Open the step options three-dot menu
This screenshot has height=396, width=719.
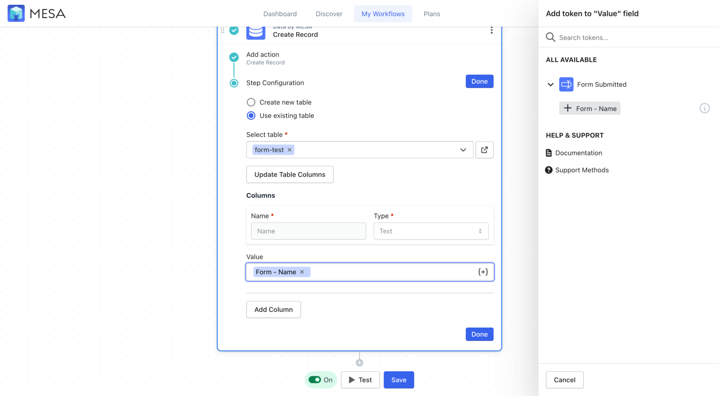pos(491,30)
